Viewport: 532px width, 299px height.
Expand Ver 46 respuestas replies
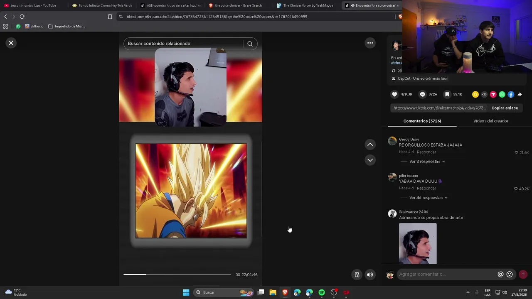point(428,198)
